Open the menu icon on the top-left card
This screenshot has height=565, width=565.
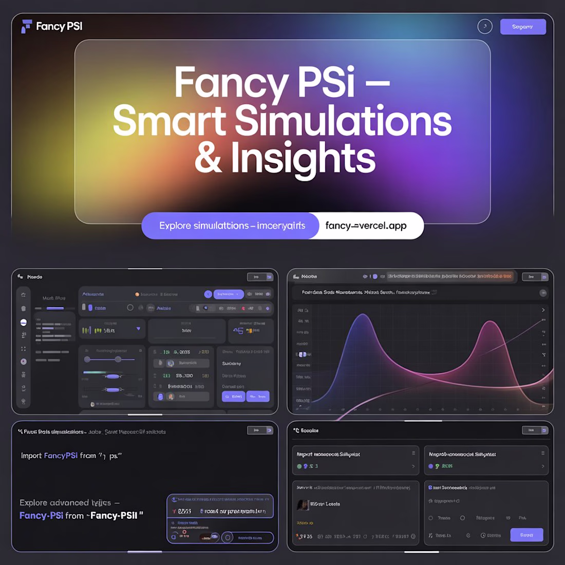pyautogui.click(x=413, y=453)
